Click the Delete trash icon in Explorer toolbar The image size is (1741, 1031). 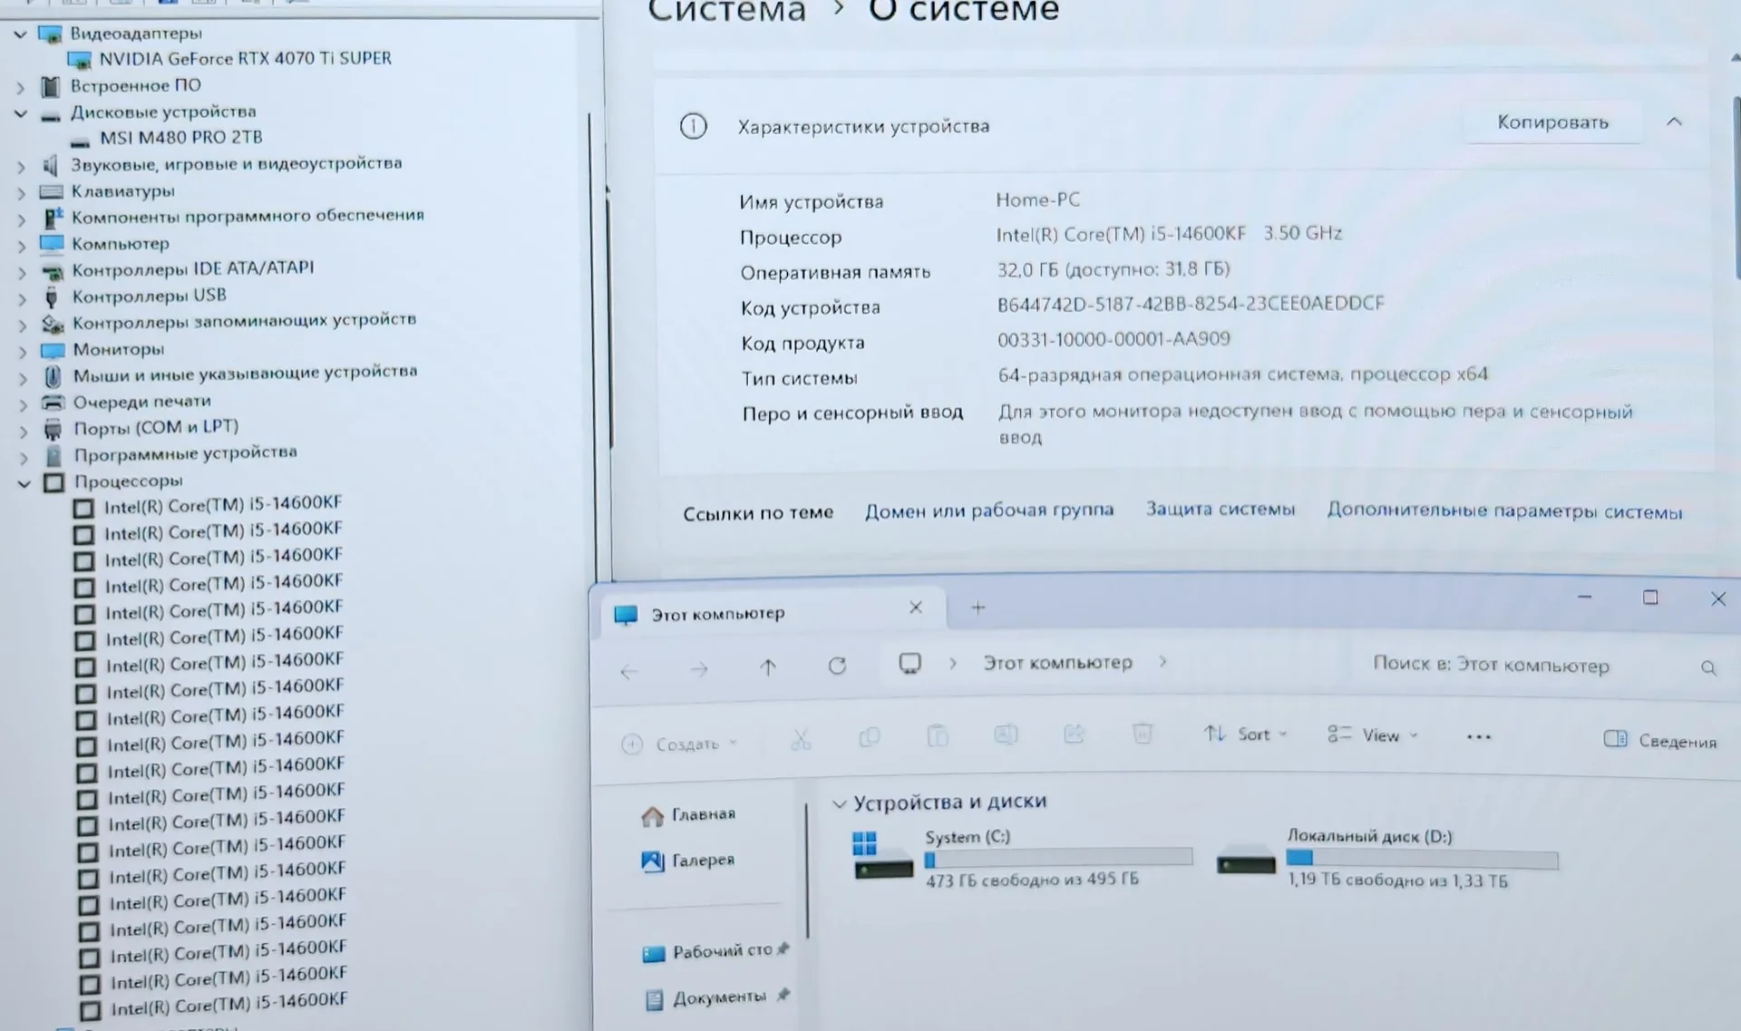click(1142, 733)
